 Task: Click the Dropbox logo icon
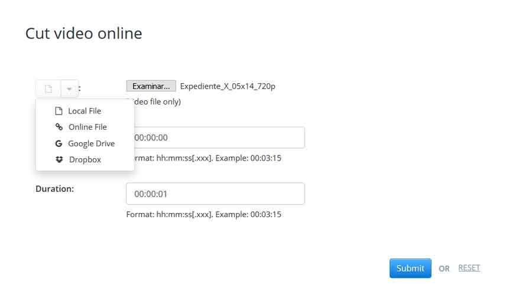coord(59,159)
